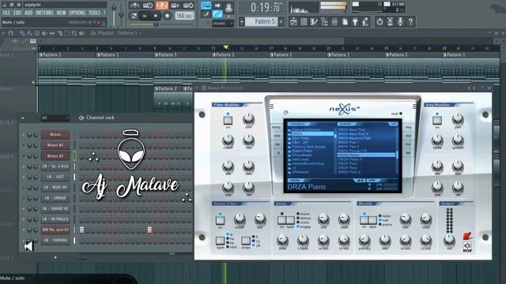Open the channel rack menu arrow

(22, 118)
